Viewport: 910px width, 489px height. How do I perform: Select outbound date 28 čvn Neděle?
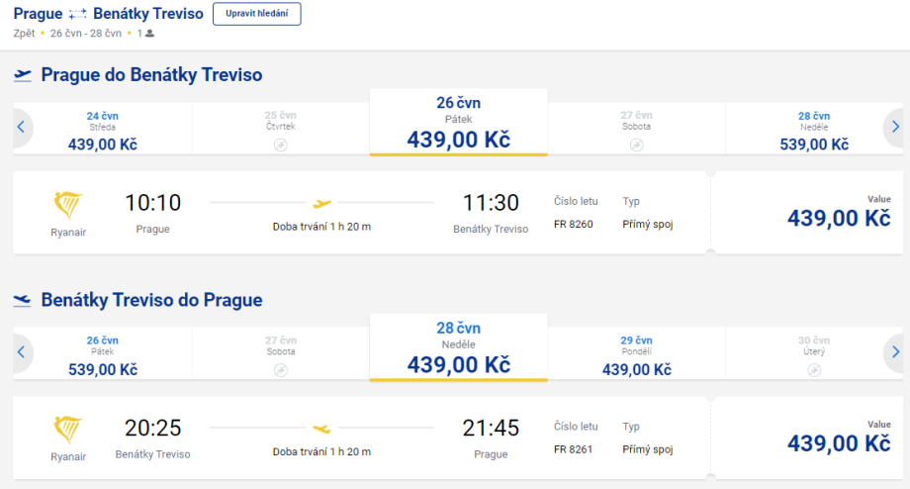(814, 131)
